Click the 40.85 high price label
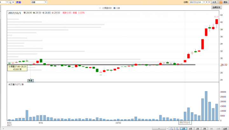 [217, 17]
